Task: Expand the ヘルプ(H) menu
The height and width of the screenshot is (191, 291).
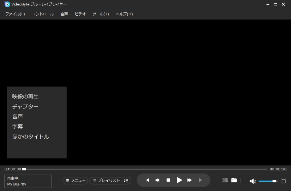Action: click(x=124, y=14)
